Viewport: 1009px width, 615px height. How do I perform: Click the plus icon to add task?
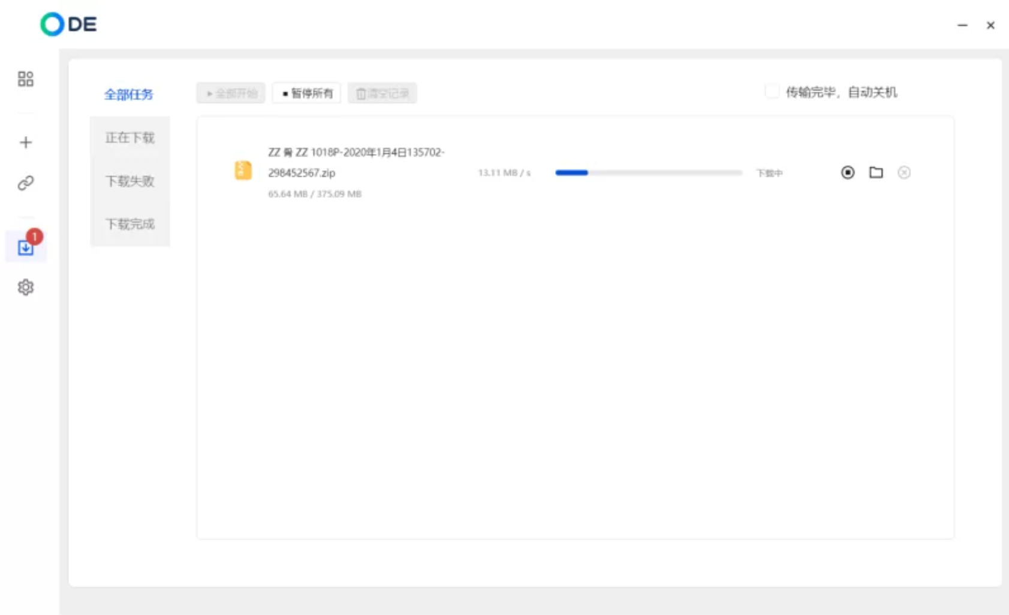click(25, 143)
